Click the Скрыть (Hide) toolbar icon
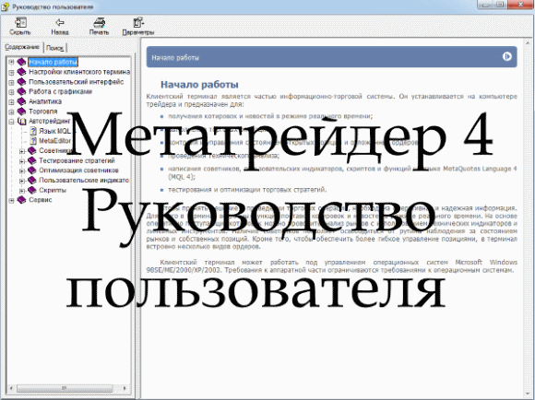This screenshot has width=535, height=400. tap(20, 23)
